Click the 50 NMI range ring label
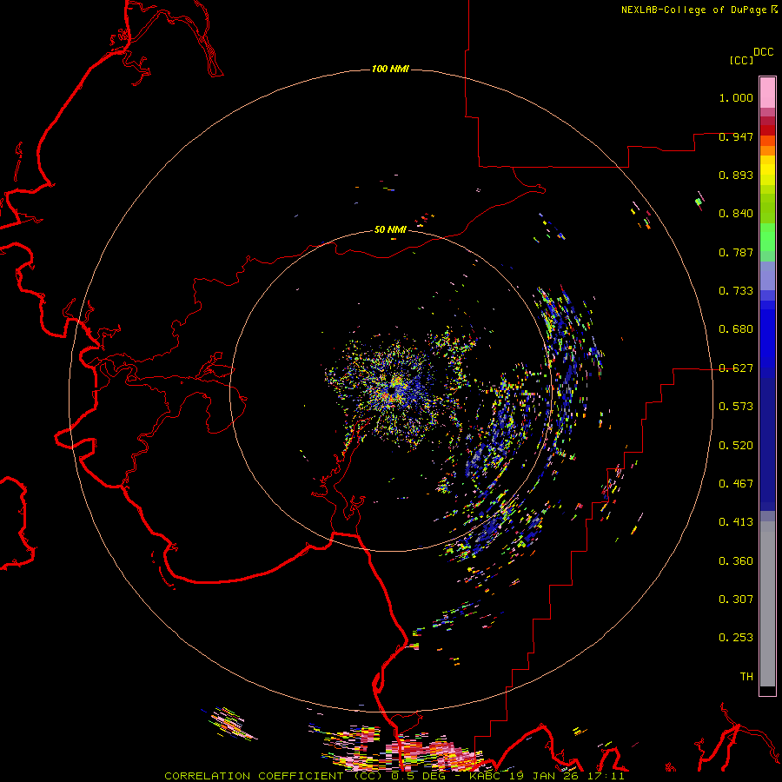This screenshot has height=782, width=782. (390, 229)
